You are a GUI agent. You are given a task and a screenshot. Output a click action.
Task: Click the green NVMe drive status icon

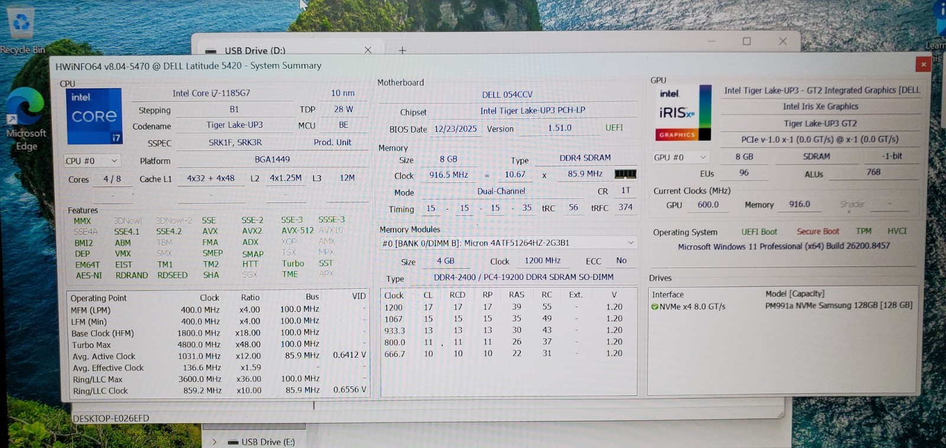[655, 307]
